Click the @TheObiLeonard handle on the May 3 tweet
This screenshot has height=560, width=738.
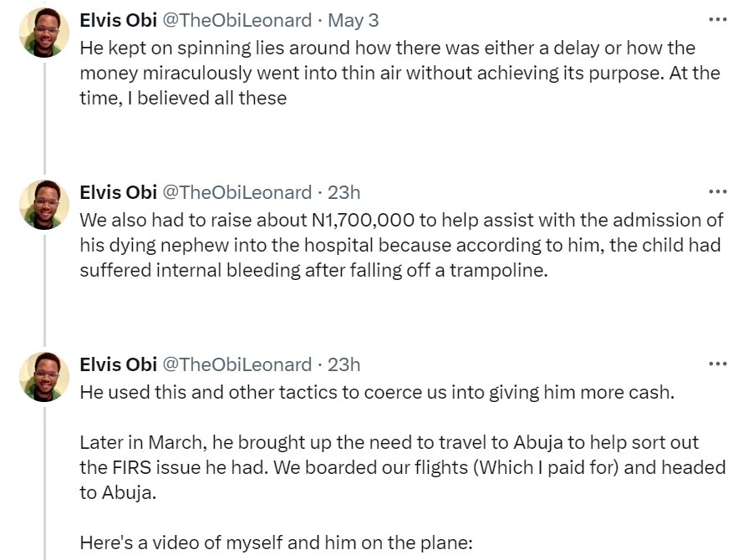(x=237, y=19)
